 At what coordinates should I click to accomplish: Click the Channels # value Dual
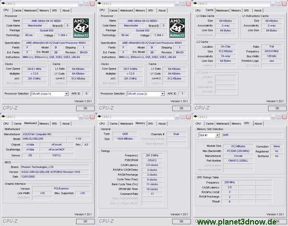point(176,134)
